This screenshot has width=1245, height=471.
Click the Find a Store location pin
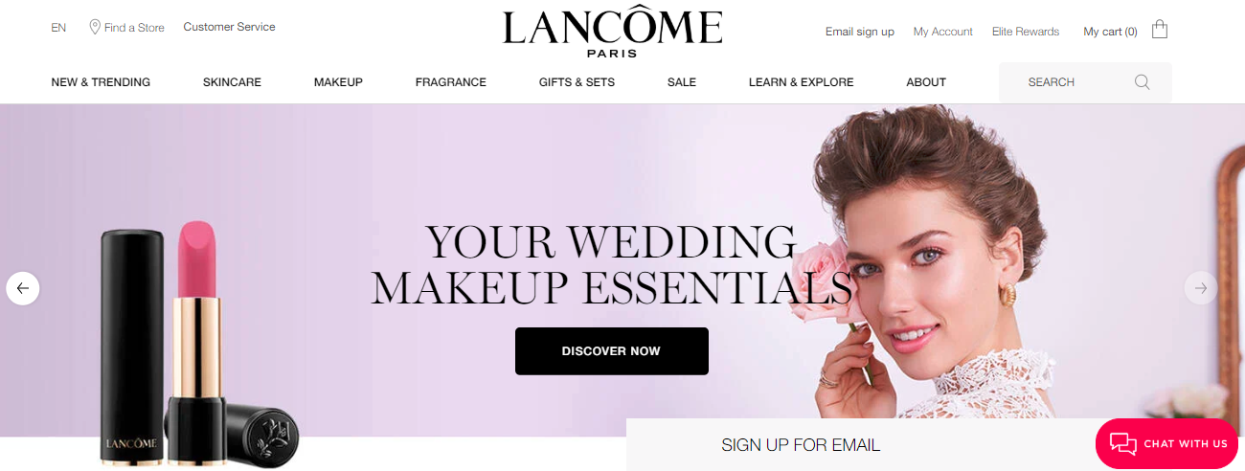pyautogui.click(x=95, y=27)
